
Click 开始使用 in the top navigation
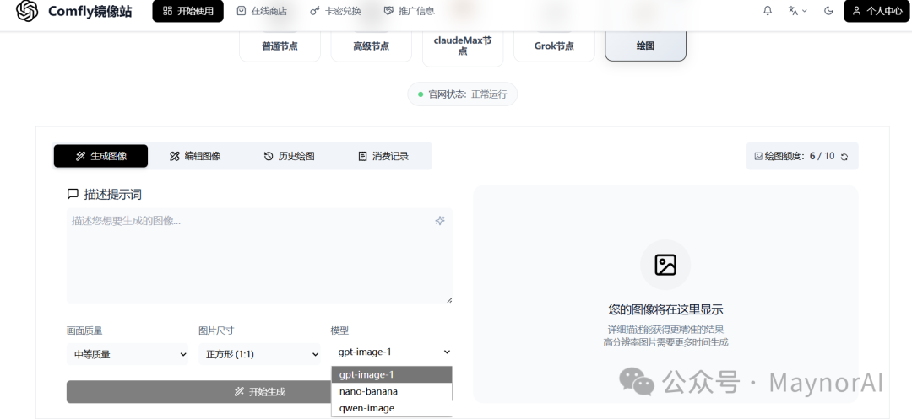click(x=187, y=11)
